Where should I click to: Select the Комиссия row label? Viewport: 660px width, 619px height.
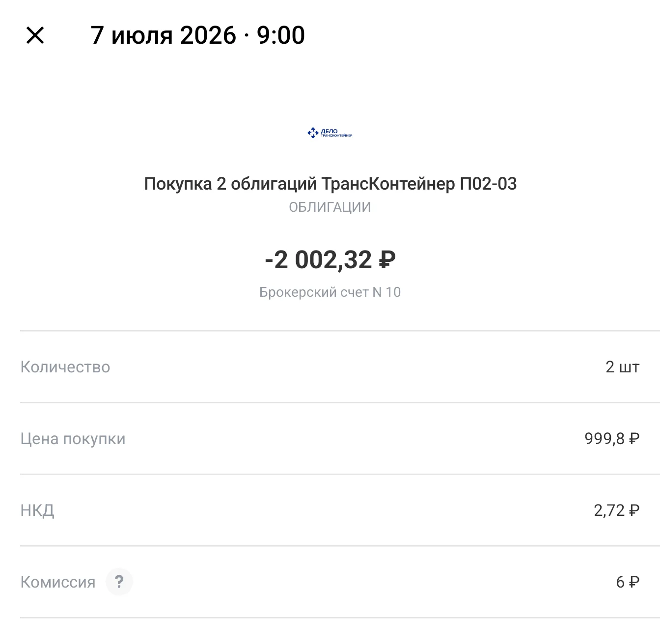(x=58, y=582)
